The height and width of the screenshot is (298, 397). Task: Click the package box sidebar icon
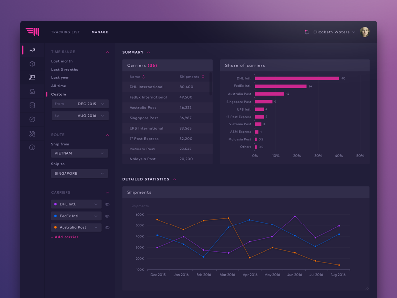click(32, 64)
